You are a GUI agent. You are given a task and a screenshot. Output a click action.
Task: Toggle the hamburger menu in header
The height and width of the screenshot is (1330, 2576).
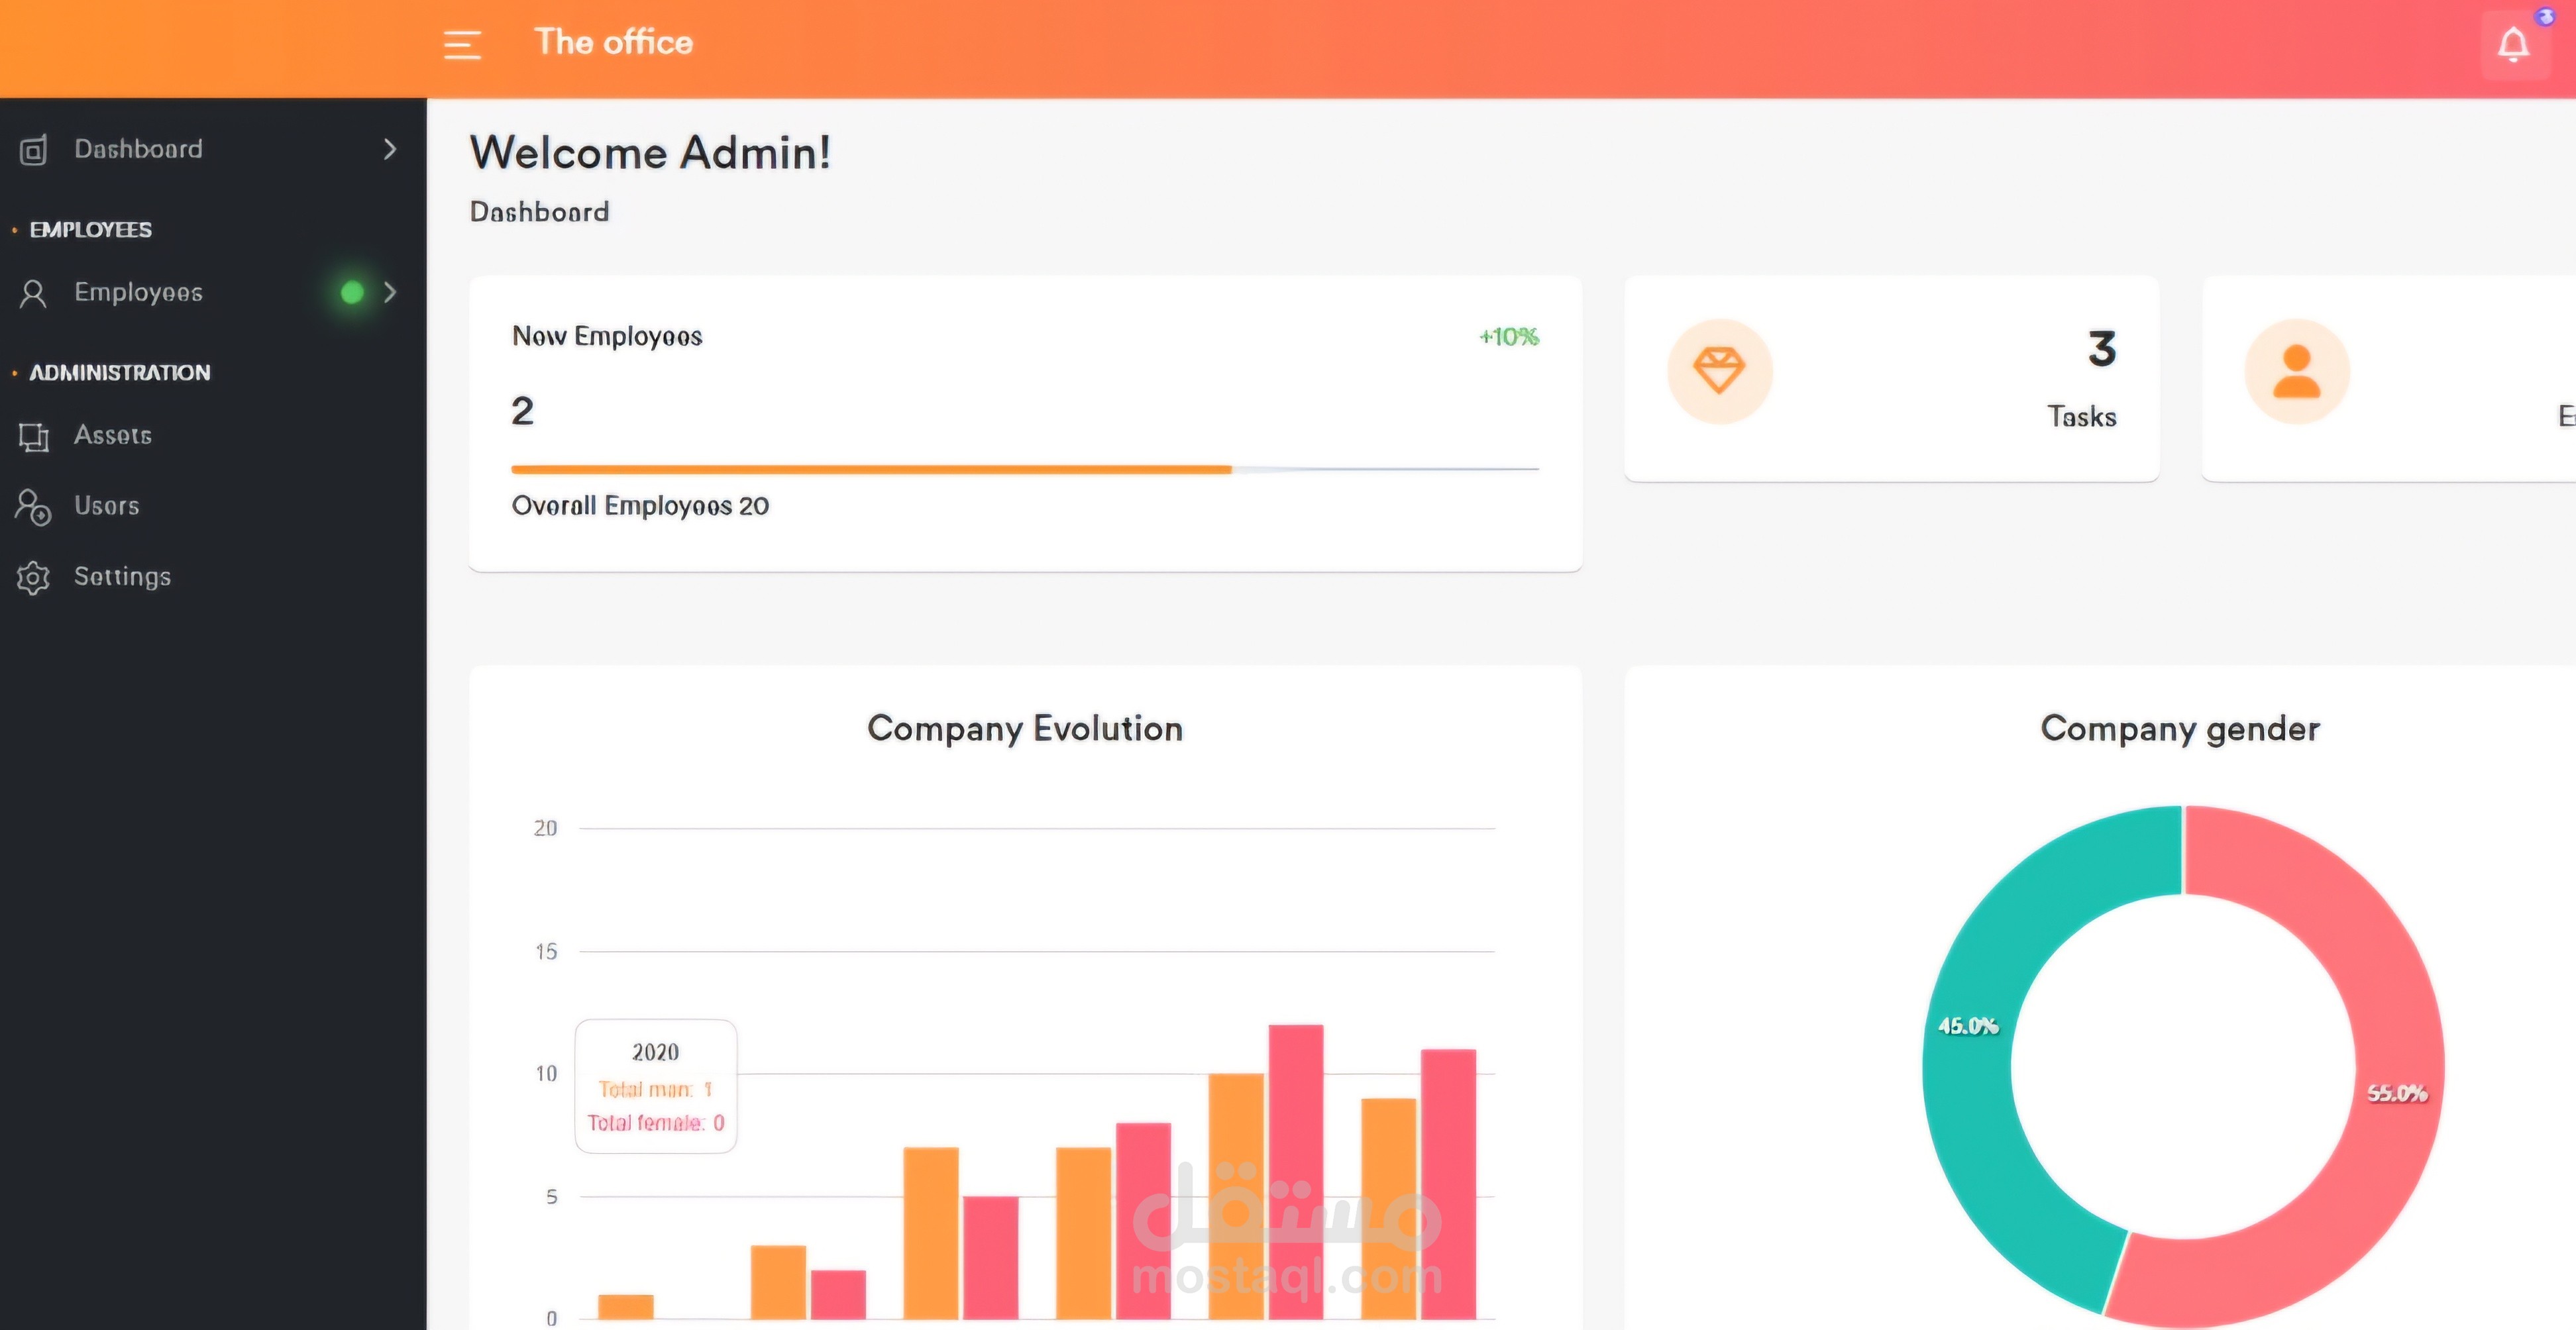tap(462, 45)
